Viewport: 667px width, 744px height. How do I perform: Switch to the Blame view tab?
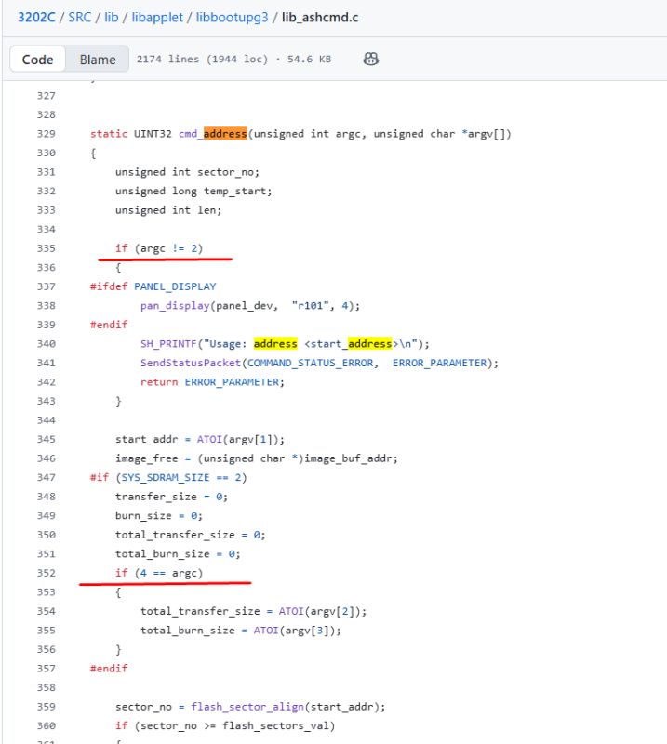point(98,60)
